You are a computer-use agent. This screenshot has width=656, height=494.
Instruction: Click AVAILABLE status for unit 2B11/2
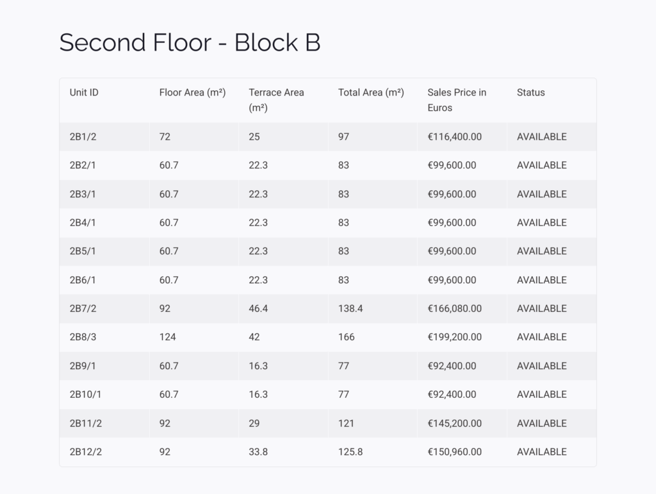click(x=542, y=424)
